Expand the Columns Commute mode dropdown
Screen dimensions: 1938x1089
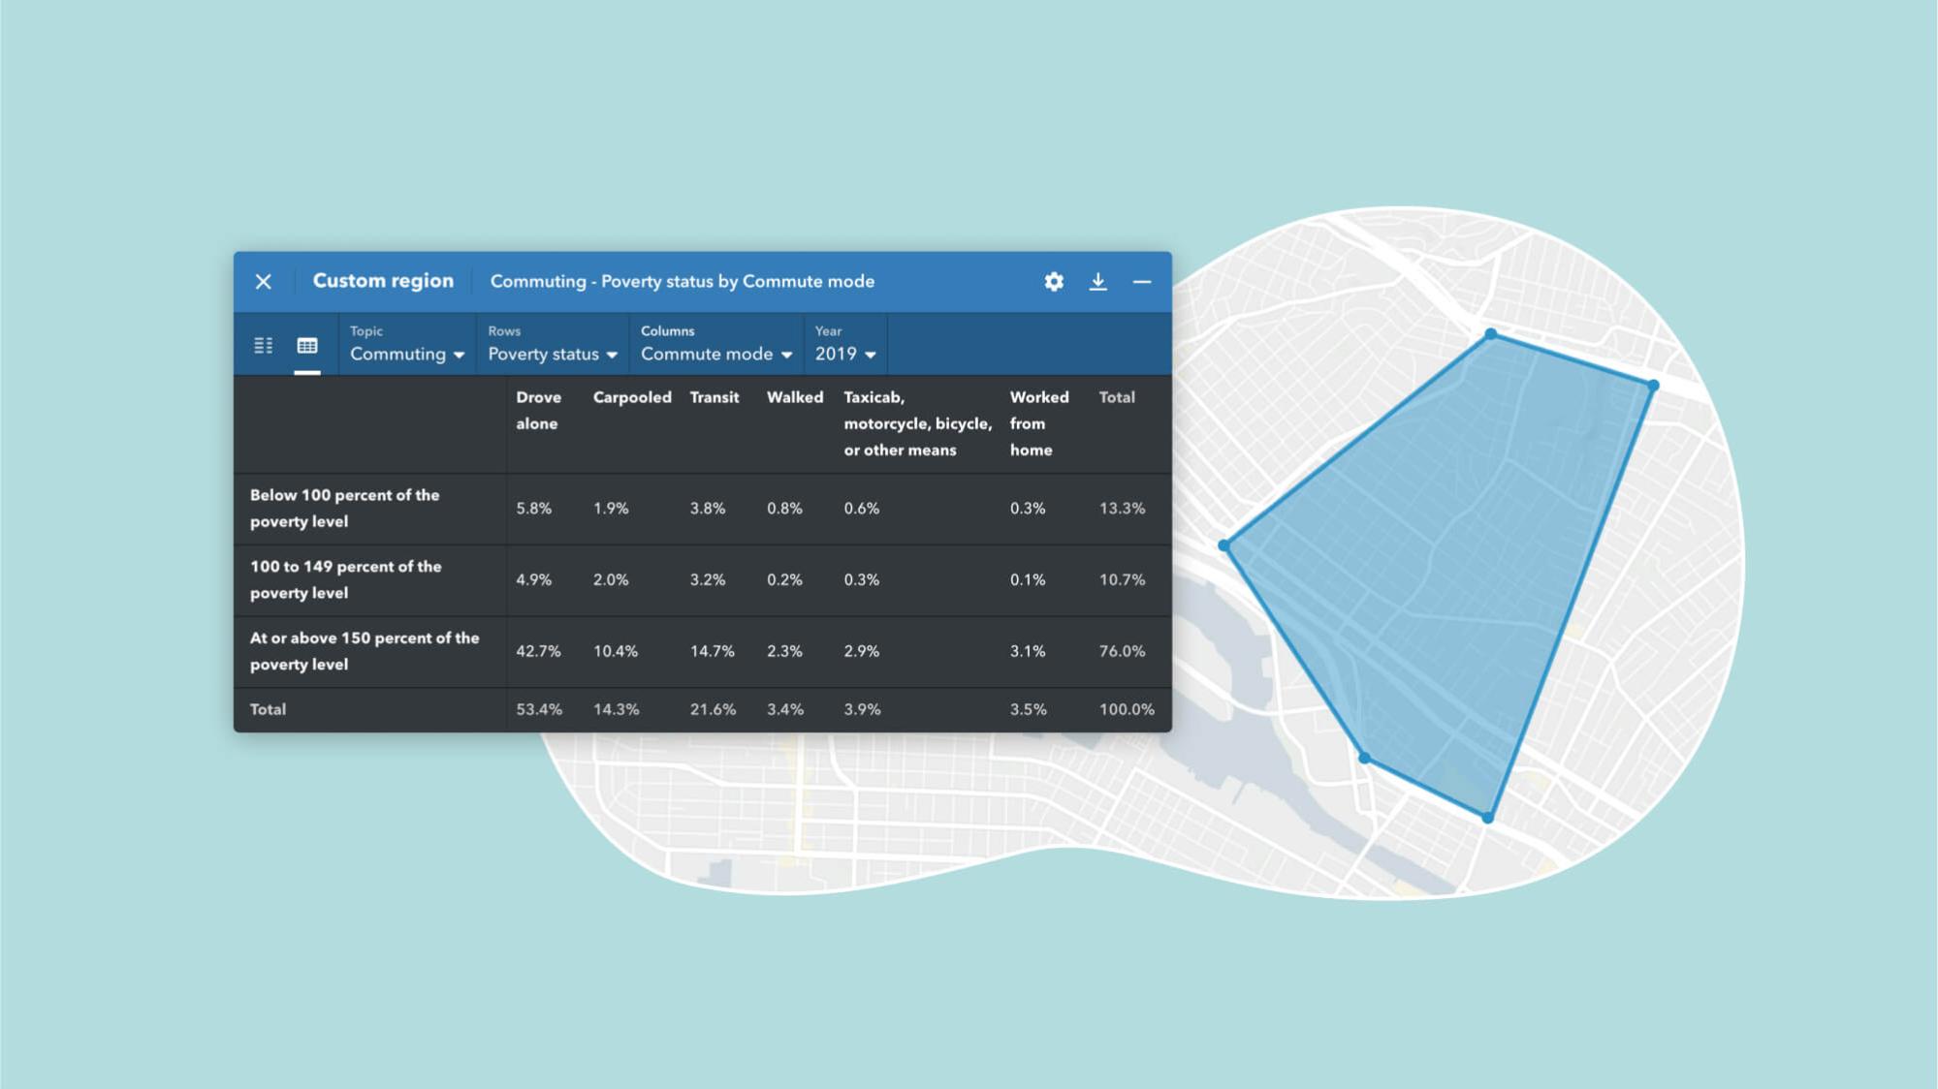tap(716, 354)
